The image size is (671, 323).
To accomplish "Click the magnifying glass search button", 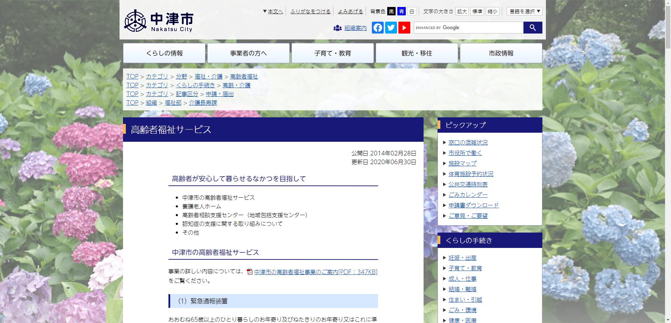I will [x=532, y=27].
